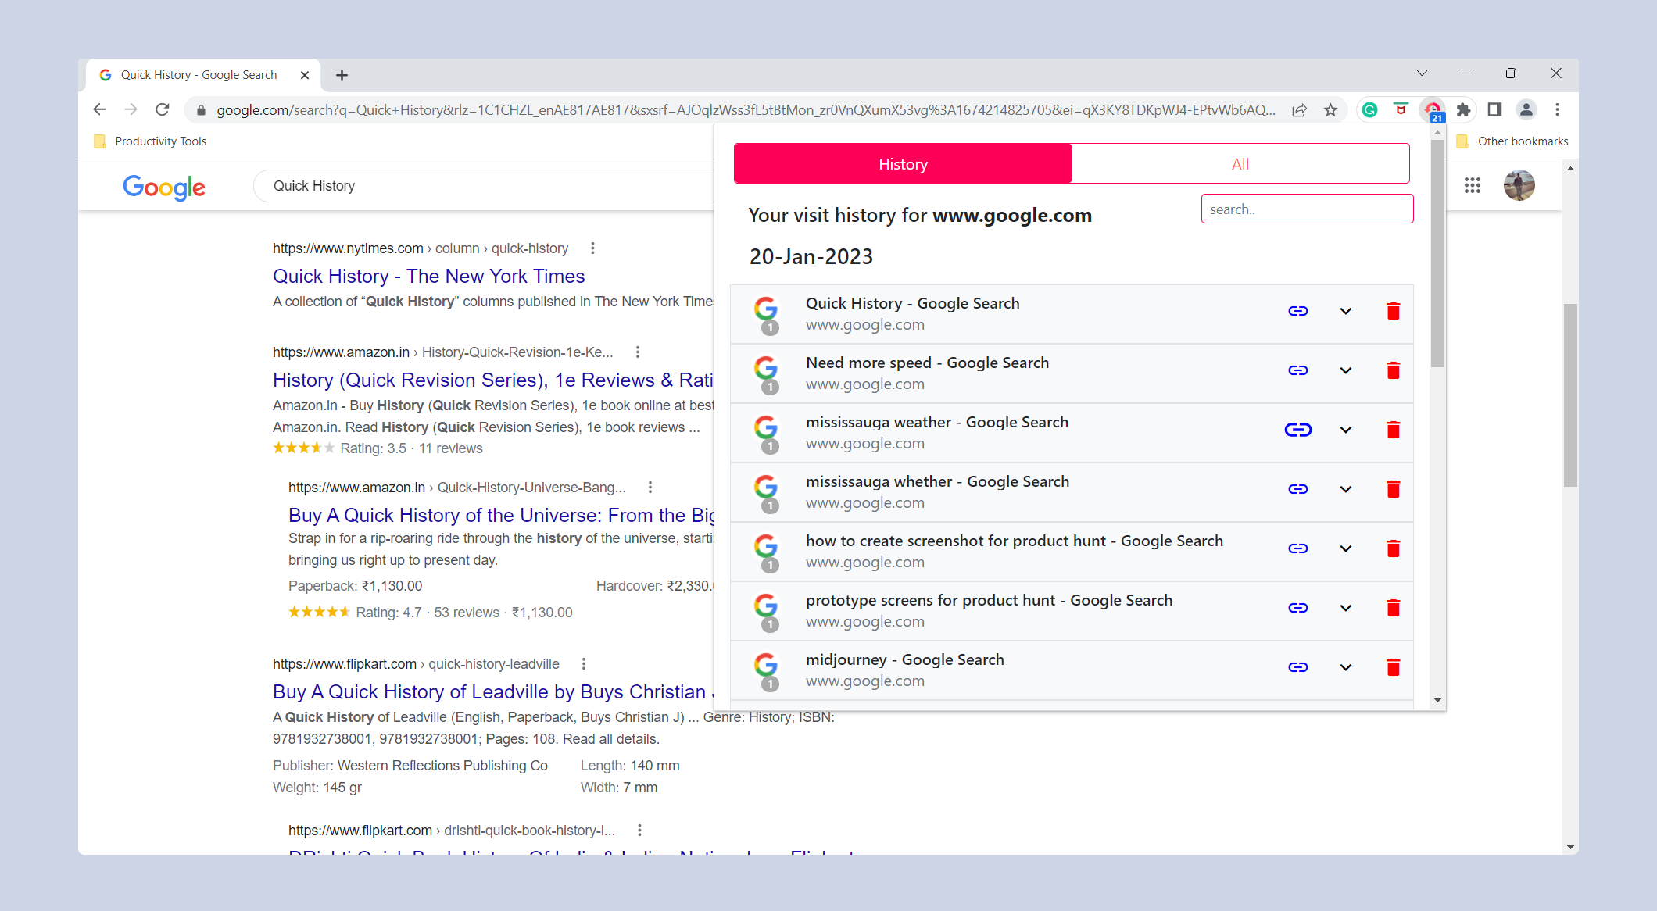Open options menu for drishti-quick-book flipkart result
The image size is (1657, 911).
pyautogui.click(x=639, y=831)
